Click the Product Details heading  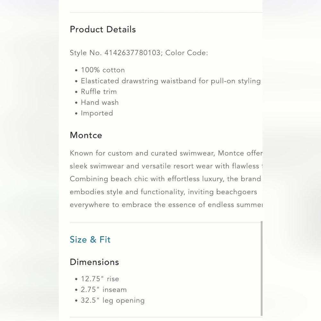tap(103, 30)
